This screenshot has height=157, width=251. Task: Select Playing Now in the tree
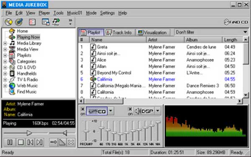[28, 37]
